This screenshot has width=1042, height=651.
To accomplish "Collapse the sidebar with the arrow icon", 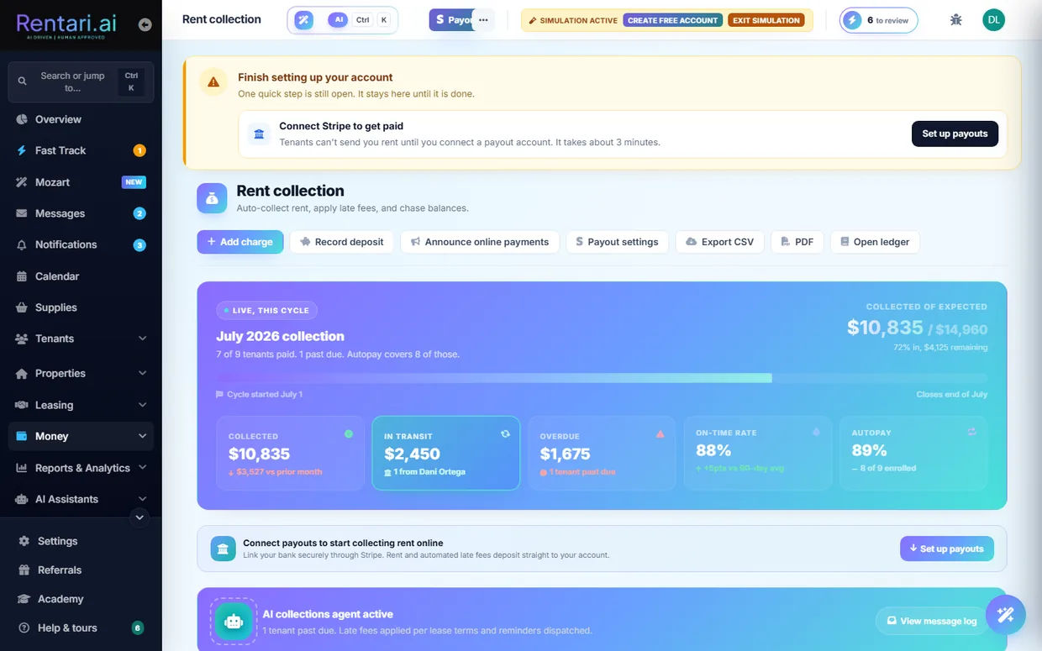I will click(x=145, y=25).
